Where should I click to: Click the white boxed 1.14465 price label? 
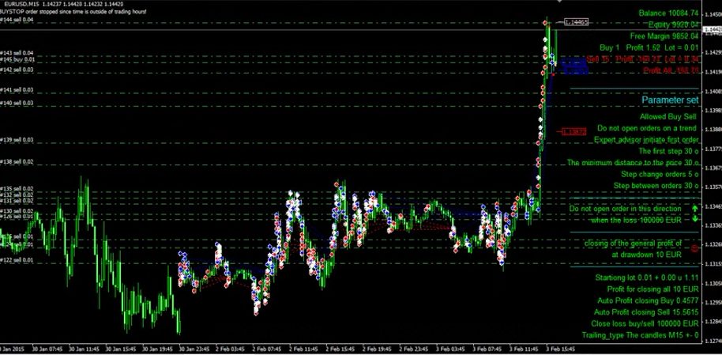(x=576, y=22)
